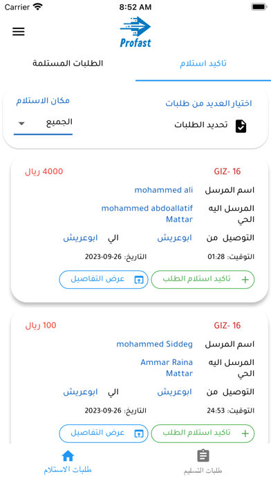Tap open-details icon on 4000 ريال order
271x481 pixels.
coord(139,279)
